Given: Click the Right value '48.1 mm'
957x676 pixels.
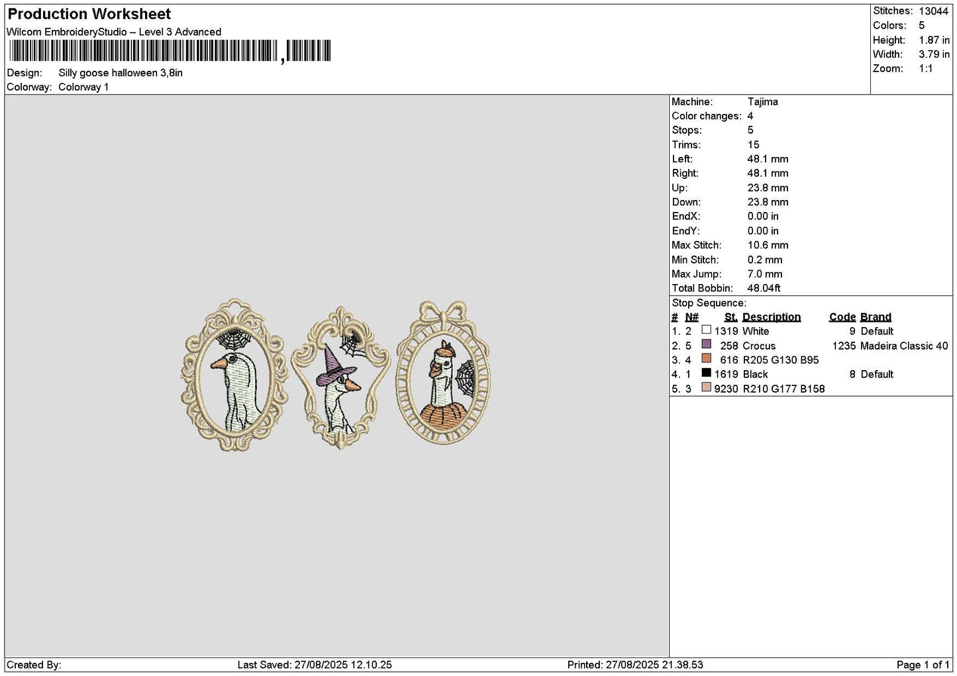Looking at the screenshot, I should (x=768, y=173).
